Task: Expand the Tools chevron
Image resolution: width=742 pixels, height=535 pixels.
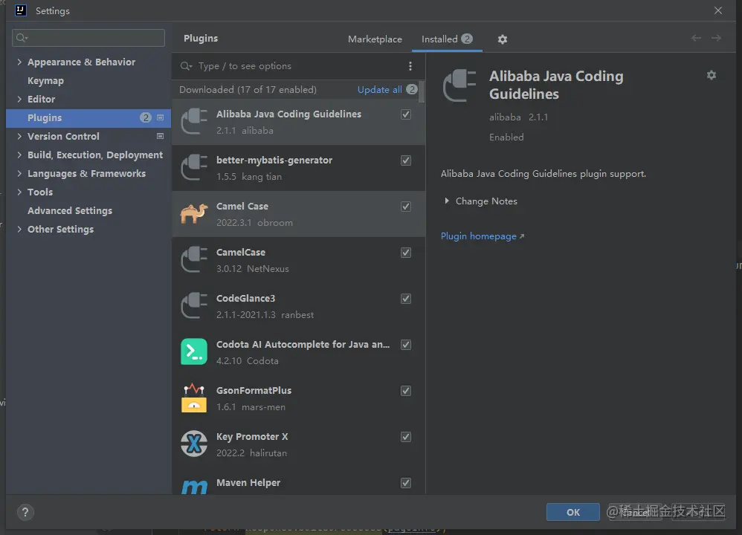Action: click(x=19, y=192)
